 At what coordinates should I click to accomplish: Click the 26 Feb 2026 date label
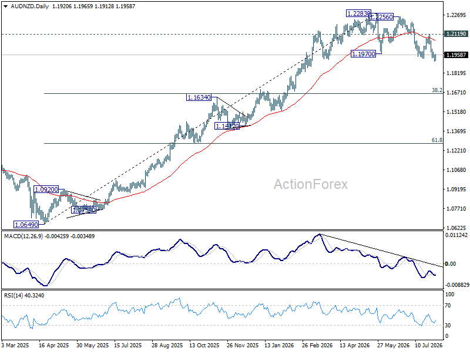(x=317, y=346)
